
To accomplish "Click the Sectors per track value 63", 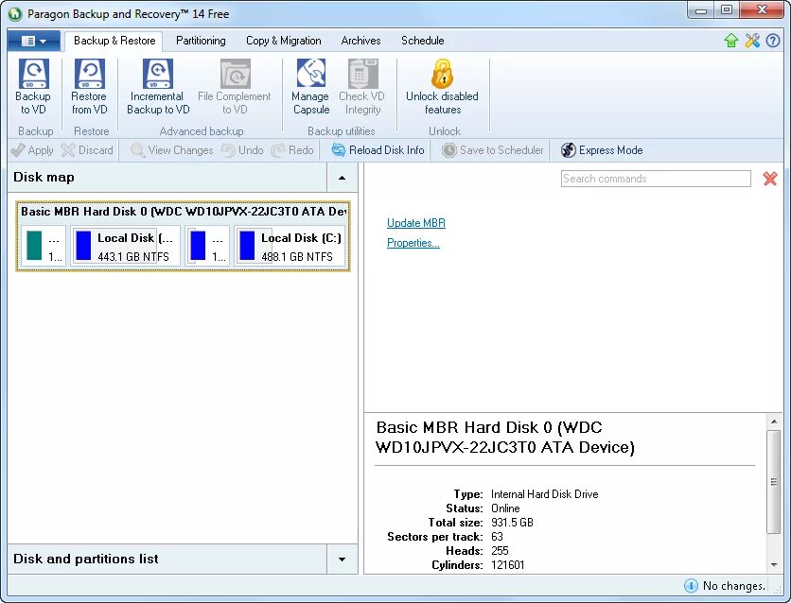I will 497,537.
